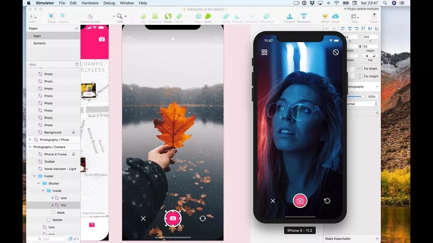The image size is (433, 243).
Task: Open the Window menu
Action: (x=127, y=3)
